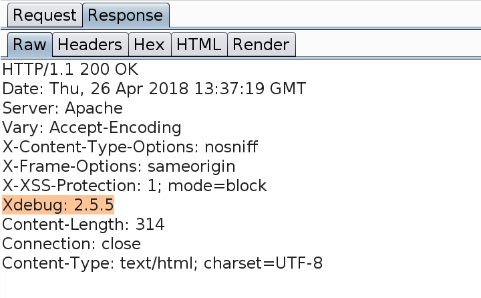Show the HTML tab
This screenshot has height=298, width=481.
pos(198,45)
